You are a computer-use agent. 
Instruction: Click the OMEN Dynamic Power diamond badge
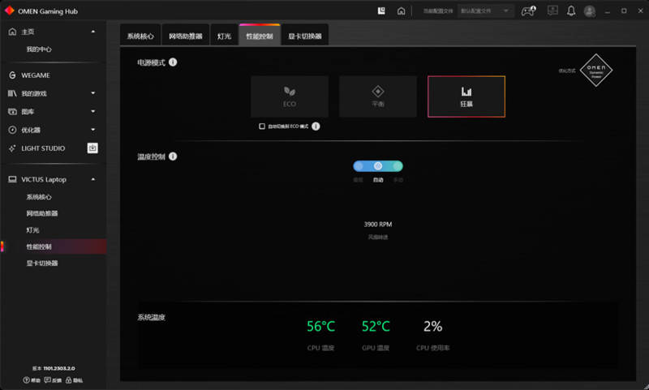[x=596, y=71]
